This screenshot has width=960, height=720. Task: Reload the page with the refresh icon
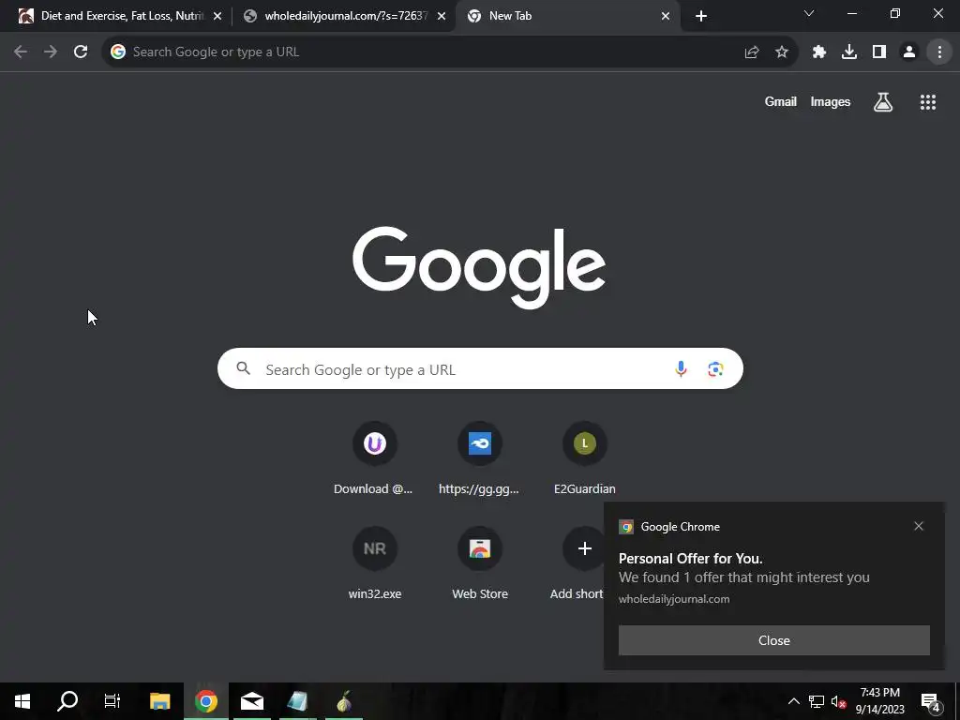pos(81,52)
